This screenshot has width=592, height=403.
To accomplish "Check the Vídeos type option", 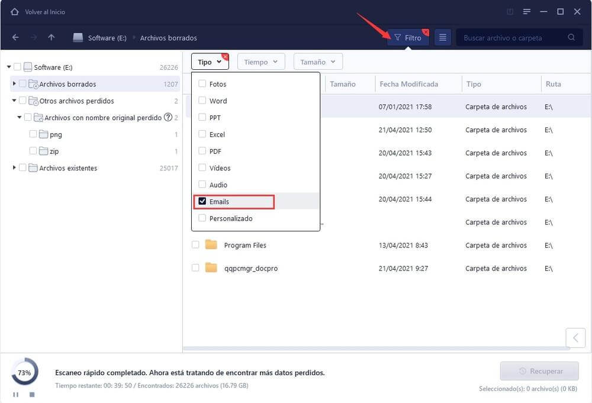I will 202,167.
